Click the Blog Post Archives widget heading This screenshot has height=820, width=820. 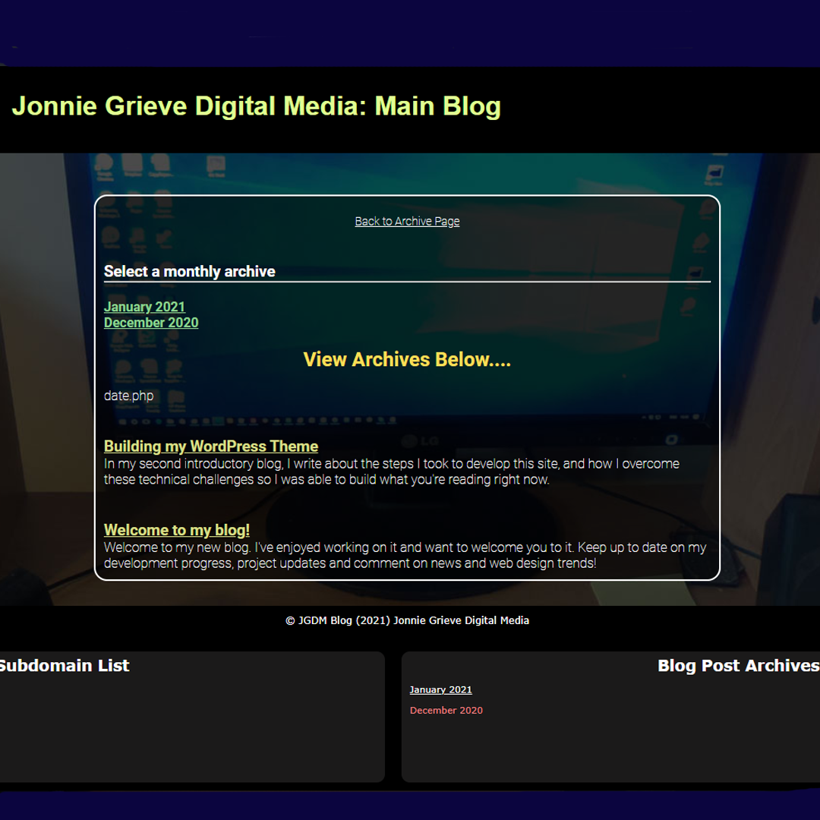click(x=739, y=665)
